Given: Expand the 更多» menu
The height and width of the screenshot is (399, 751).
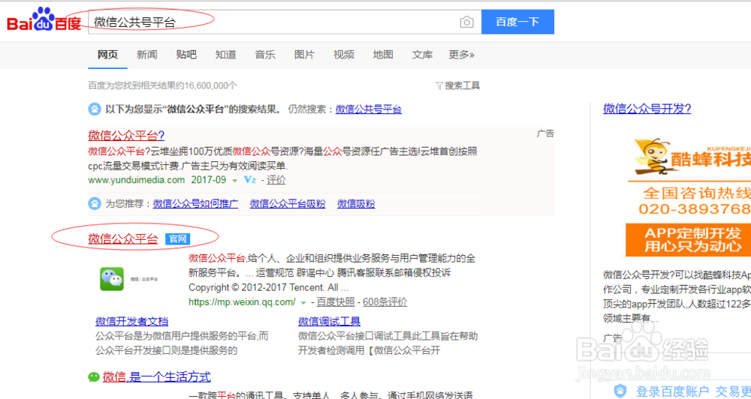Looking at the screenshot, I should click(x=461, y=55).
